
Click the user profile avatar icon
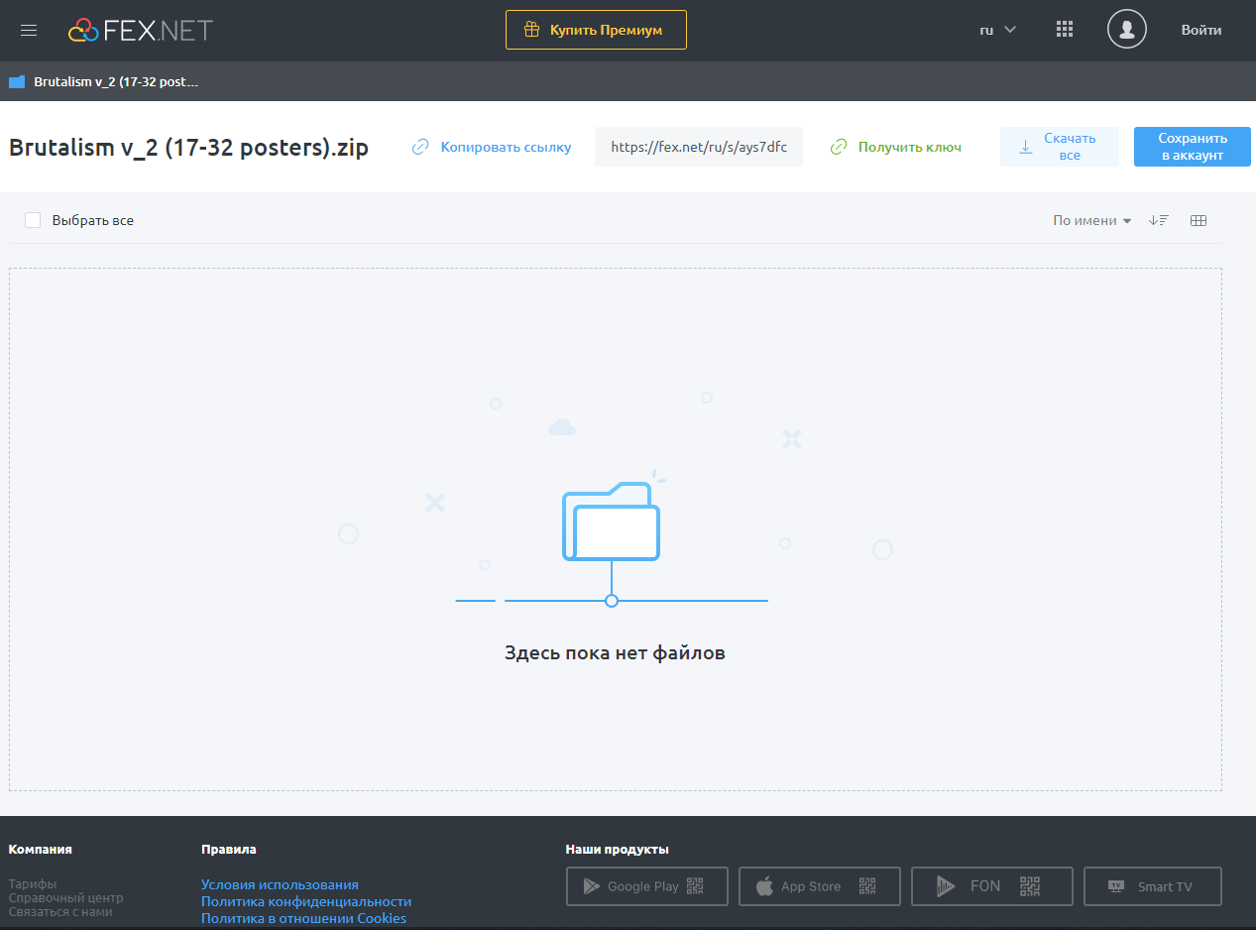coord(1126,30)
